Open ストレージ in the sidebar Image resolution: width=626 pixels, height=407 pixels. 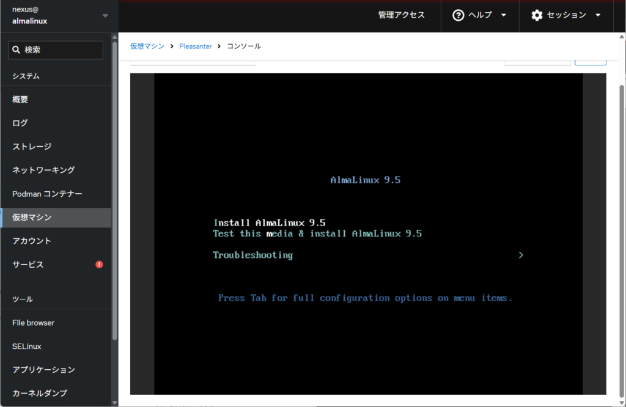point(32,147)
